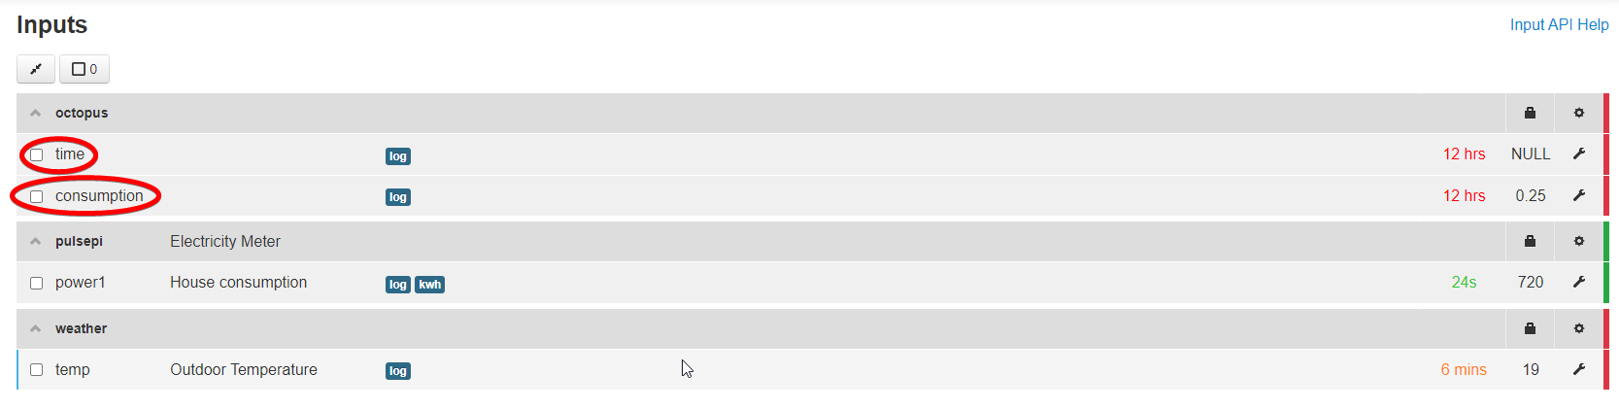The width and height of the screenshot is (1619, 409).
Task: Open the gear settings for octopus device
Action: point(1579,113)
